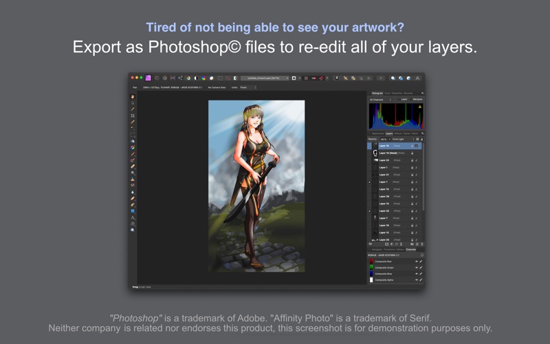Viewport: 550px width, 344px height.
Task: Open the Units Pixels dropdown
Action: pos(247,87)
